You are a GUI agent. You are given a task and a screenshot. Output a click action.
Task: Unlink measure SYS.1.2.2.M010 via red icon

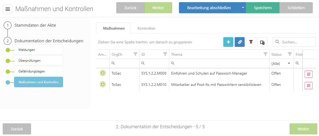(x=308, y=86)
